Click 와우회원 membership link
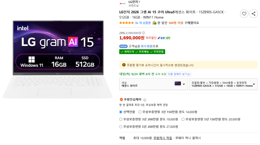Screen dimensions: 260x145 pyautogui.click(x=147, y=46)
